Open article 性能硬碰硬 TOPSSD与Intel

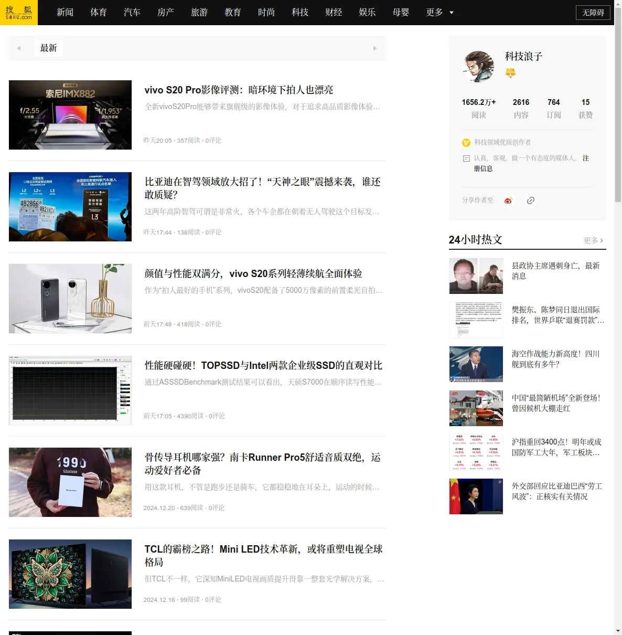(263, 366)
